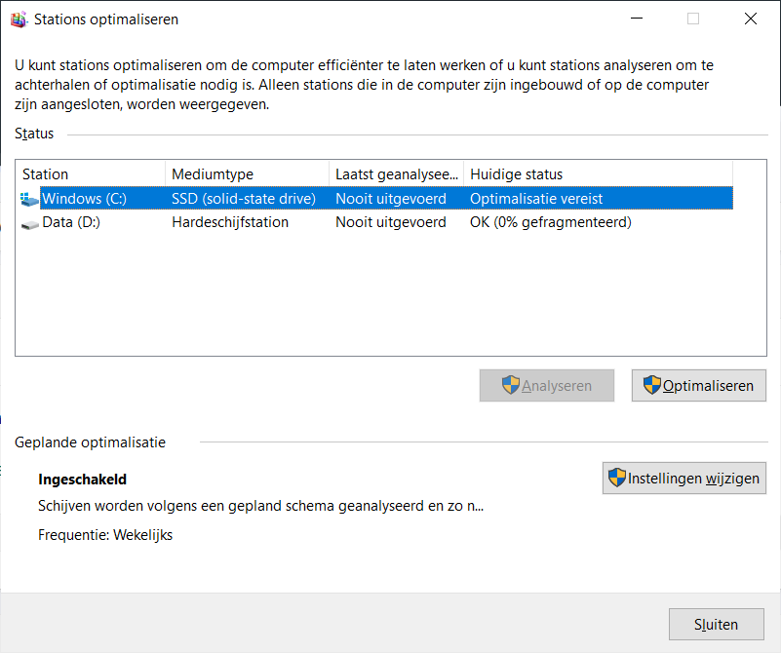Screen dimensions: 781x653
Task: Click Frequentie: Wekelijks text
Action: pyautogui.click(x=105, y=535)
